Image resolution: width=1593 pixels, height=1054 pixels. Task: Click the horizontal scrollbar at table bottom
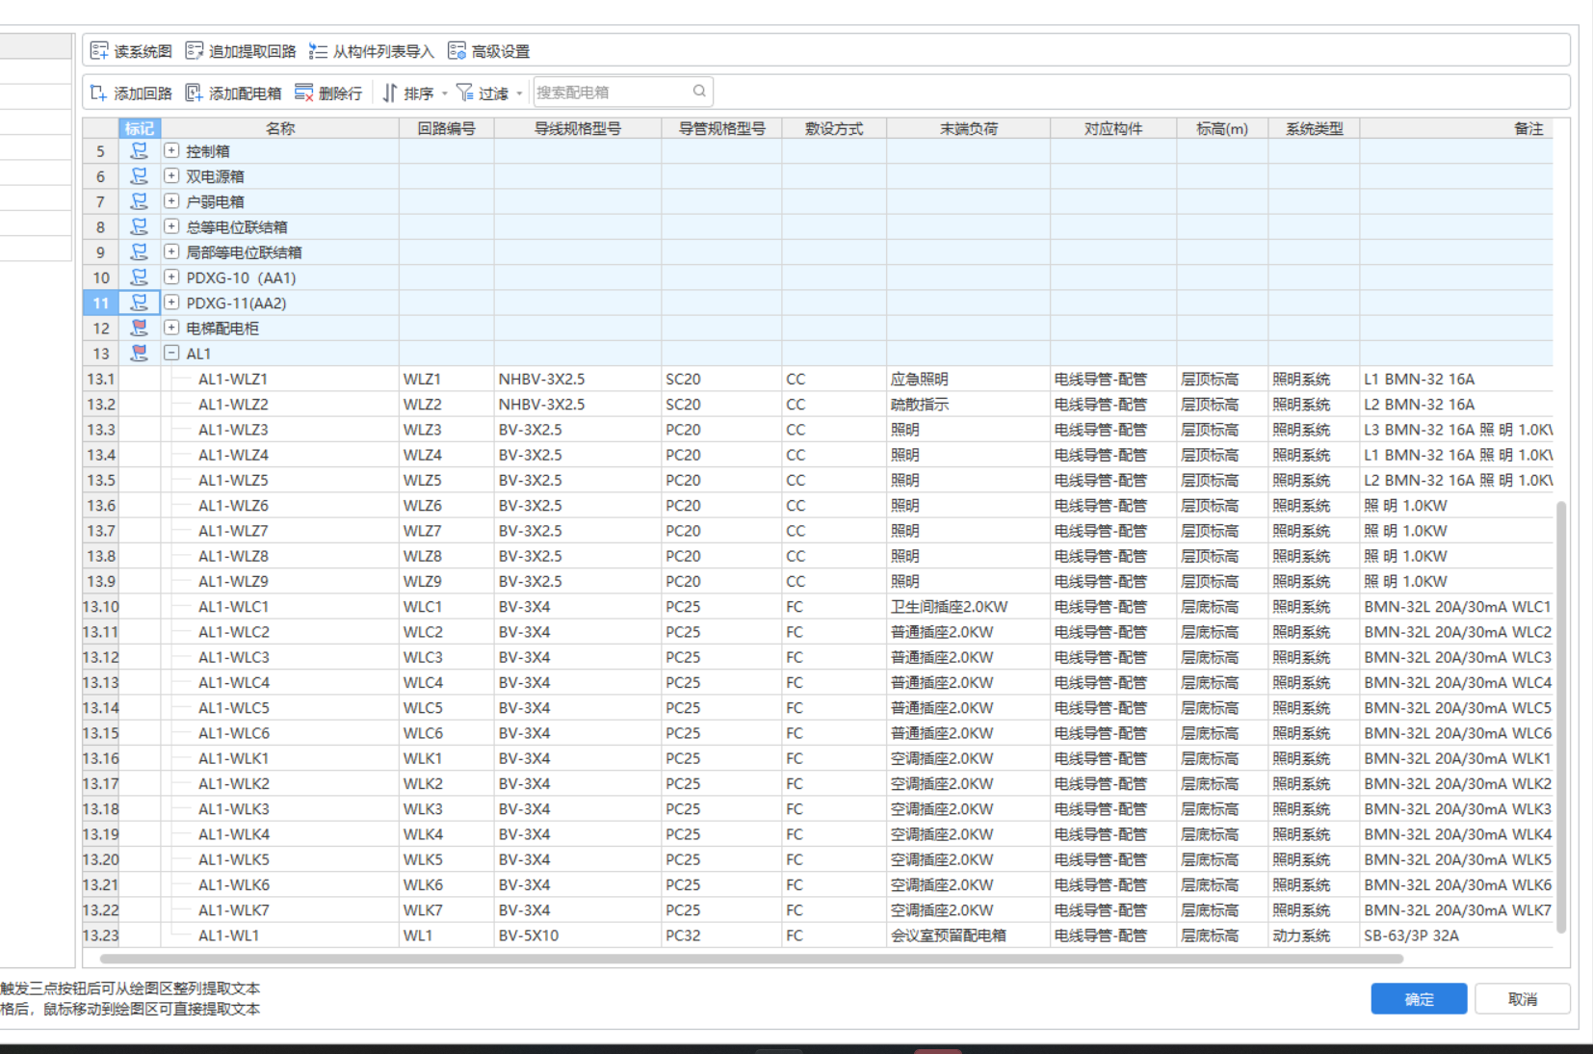751,959
